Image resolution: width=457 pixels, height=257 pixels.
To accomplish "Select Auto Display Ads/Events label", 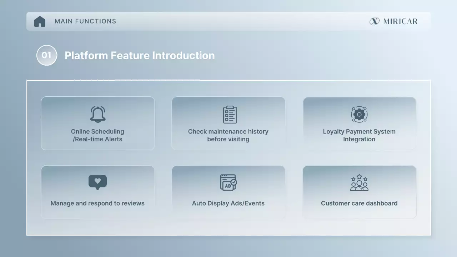I will tap(228, 203).
